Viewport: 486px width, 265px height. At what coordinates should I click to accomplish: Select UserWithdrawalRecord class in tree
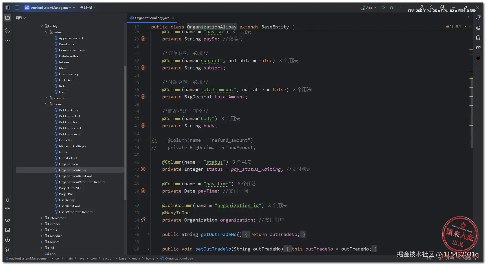(x=76, y=212)
